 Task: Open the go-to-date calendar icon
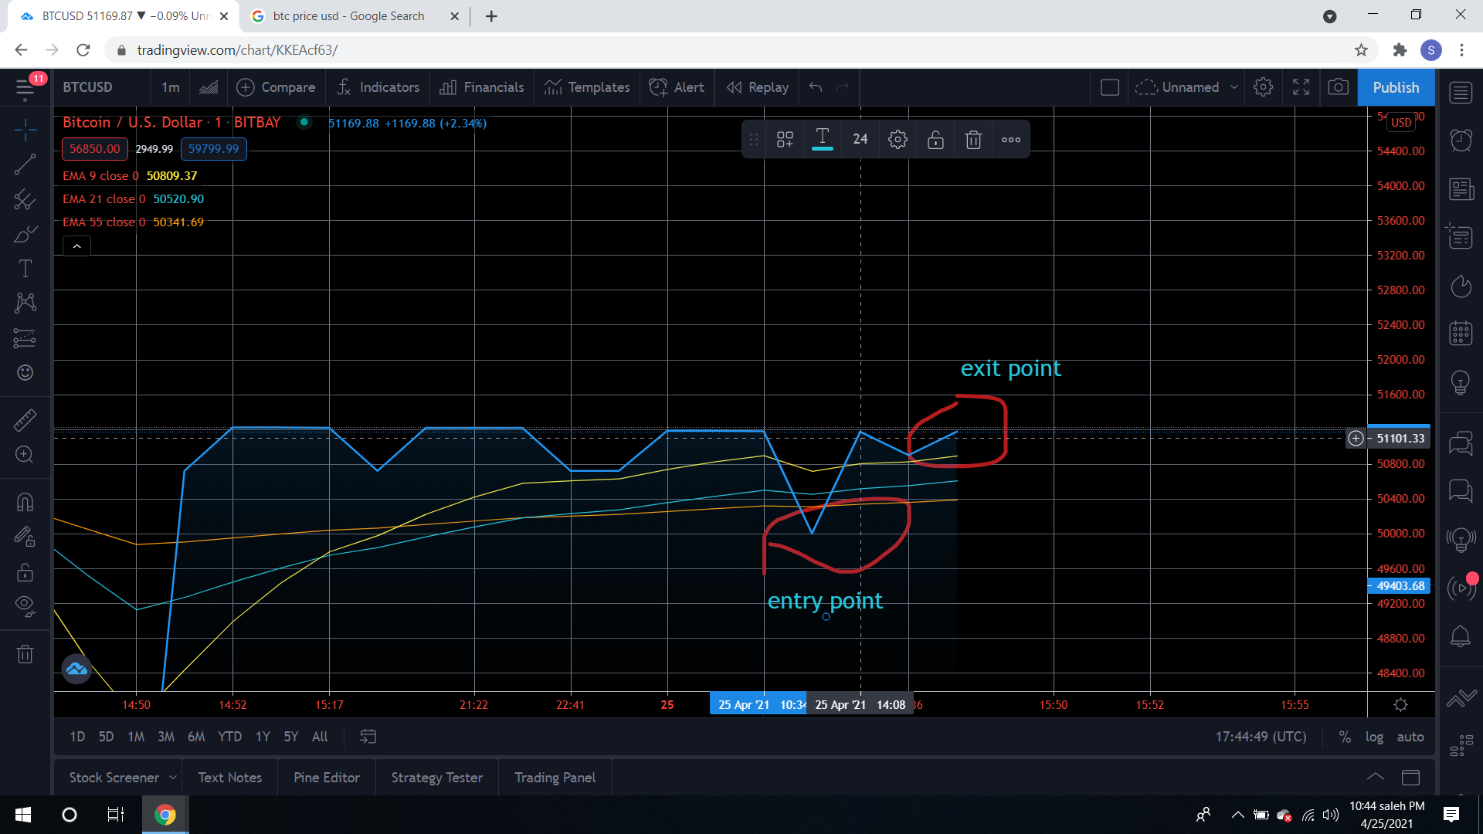point(368,737)
